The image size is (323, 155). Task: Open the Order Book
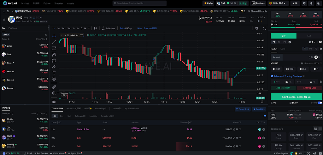coord(243,109)
